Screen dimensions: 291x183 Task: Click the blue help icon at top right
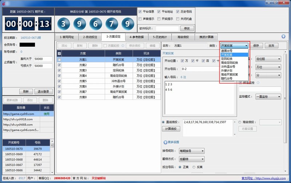coord(283,36)
